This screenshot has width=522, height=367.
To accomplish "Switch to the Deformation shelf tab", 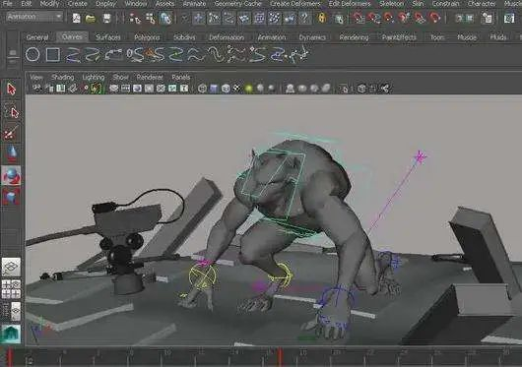I will click(227, 37).
